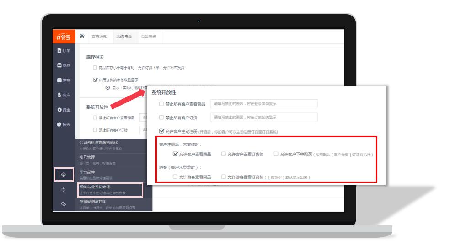The image size is (450, 246).
Task: Check 禁止所有客户查看商品 in enlarged panel
Action: [x=161, y=104]
